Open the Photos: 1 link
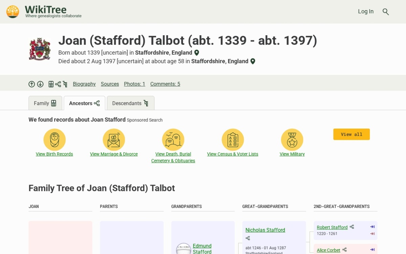The height and width of the screenshot is (254, 406). tap(134, 84)
